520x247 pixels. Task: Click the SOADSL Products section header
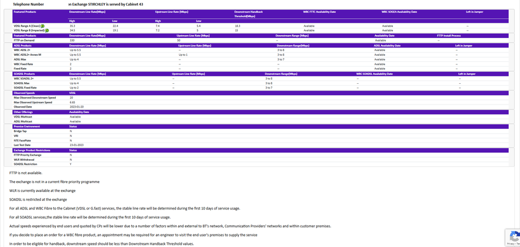25,74
